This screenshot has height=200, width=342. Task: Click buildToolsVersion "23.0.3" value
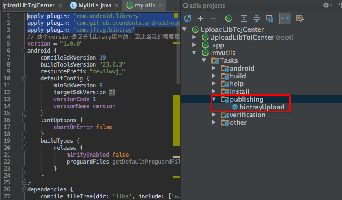point(112,64)
